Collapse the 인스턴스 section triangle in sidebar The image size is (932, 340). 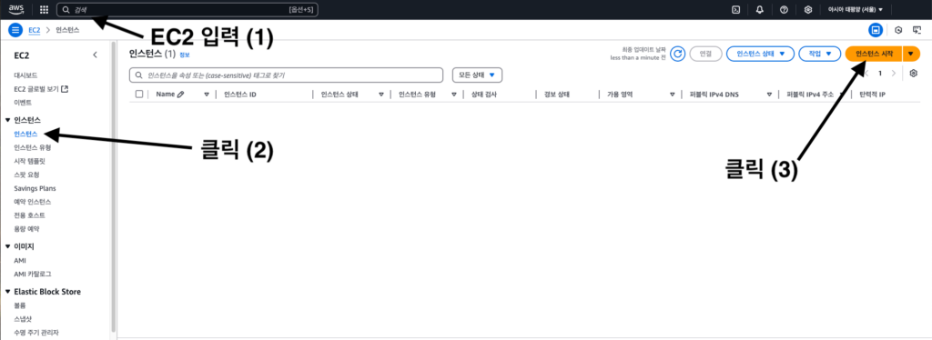[7, 120]
